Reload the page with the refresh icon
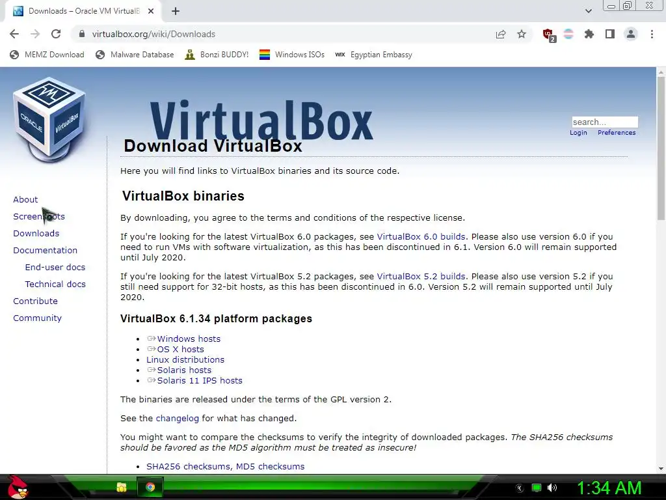The width and height of the screenshot is (666, 500). [x=56, y=34]
